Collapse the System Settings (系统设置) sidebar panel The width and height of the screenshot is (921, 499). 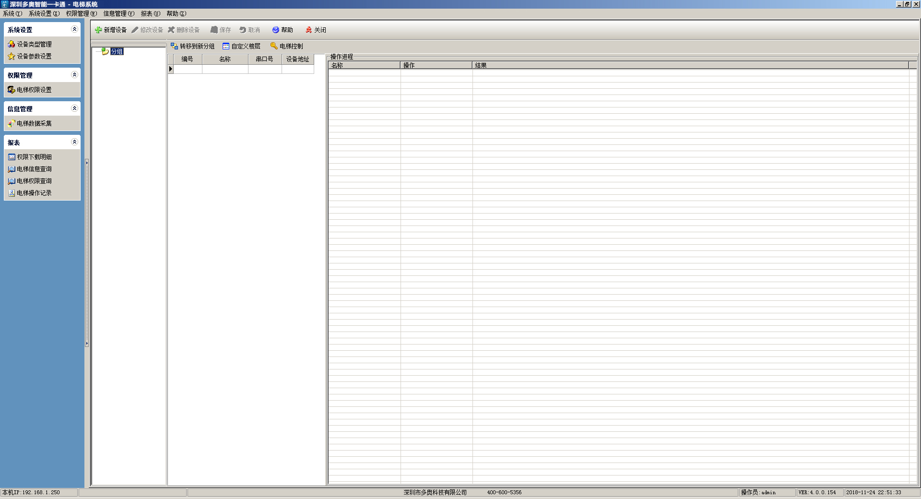[x=74, y=29]
